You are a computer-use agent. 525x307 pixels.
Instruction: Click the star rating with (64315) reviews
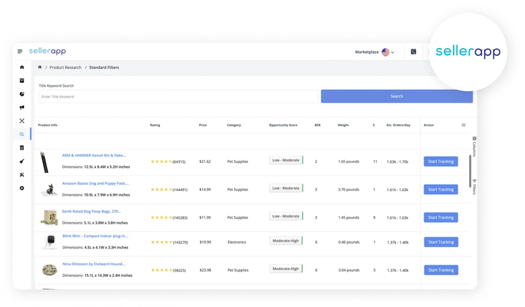[x=168, y=162]
